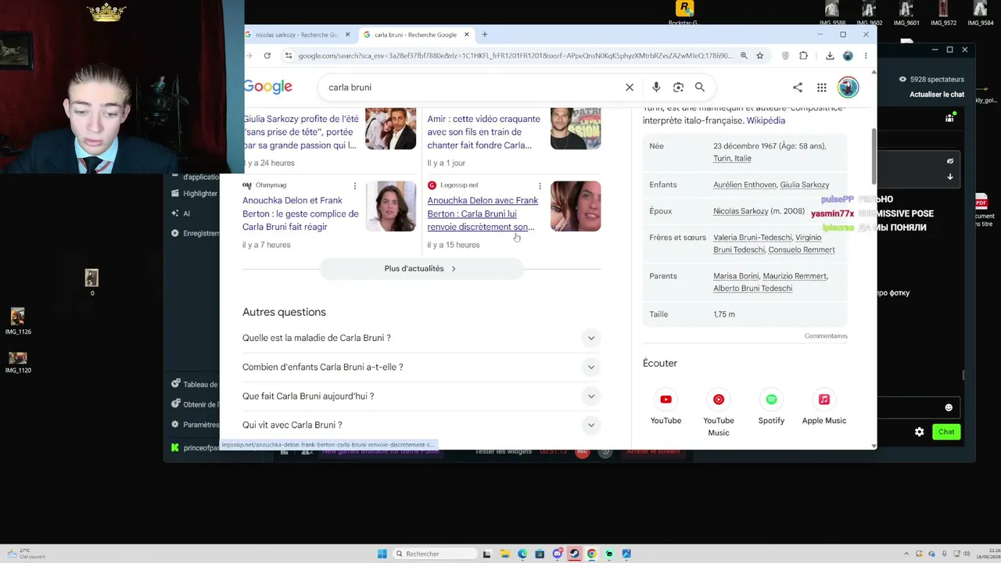Open emoji picker in the chat box
The height and width of the screenshot is (563, 1001).
point(949,407)
